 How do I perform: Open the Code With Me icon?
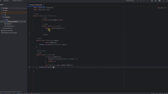tap(152, 1)
